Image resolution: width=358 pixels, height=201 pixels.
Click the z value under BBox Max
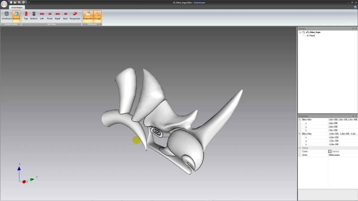343,144
